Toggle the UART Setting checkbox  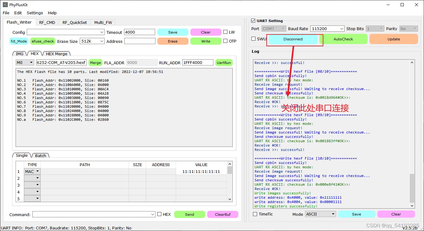point(253,21)
